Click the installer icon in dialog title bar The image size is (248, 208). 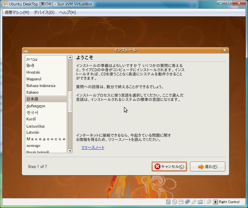26,50
